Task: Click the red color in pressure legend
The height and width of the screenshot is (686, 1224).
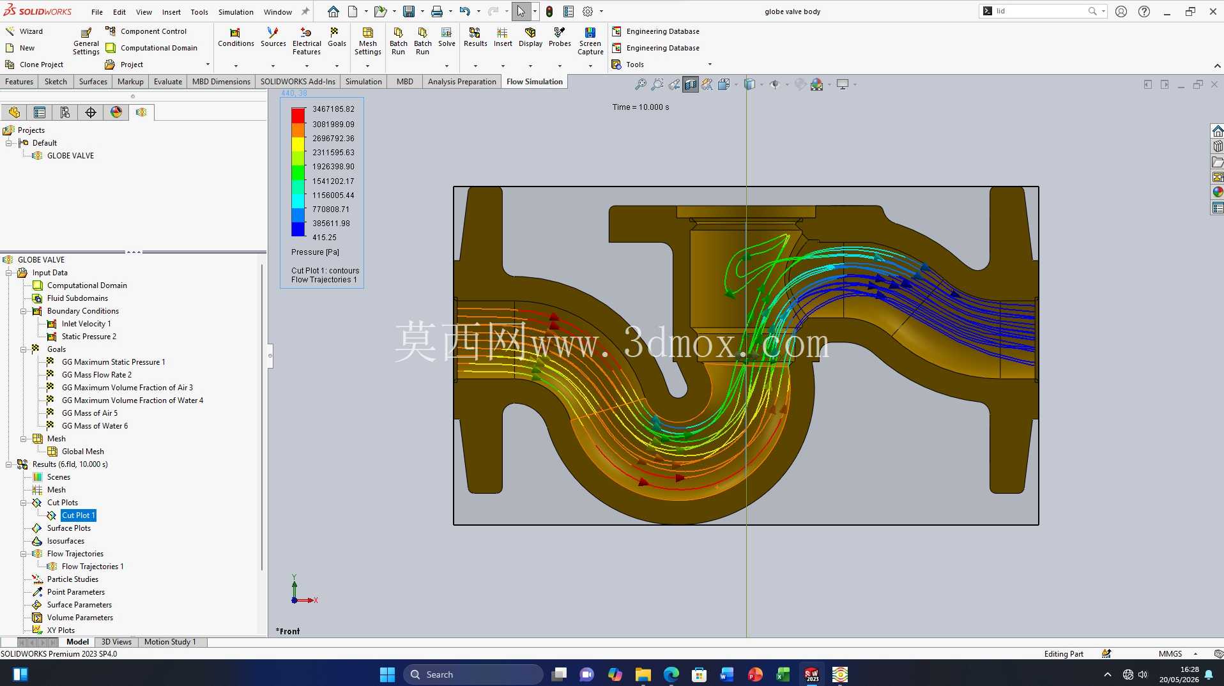Action: pyautogui.click(x=298, y=115)
